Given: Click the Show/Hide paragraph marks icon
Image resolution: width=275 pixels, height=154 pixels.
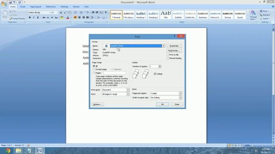Looking at the screenshot, I should click(x=106, y=12).
